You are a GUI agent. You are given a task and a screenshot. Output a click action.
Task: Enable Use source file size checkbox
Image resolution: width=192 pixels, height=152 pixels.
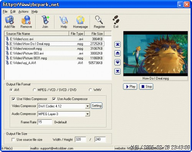(x=13, y=140)
